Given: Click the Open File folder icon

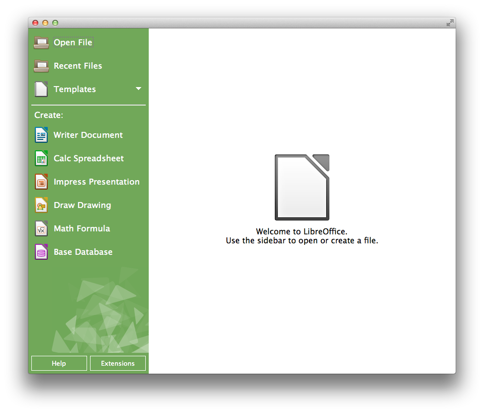Looking at the screenshot, I should [41, 43].
